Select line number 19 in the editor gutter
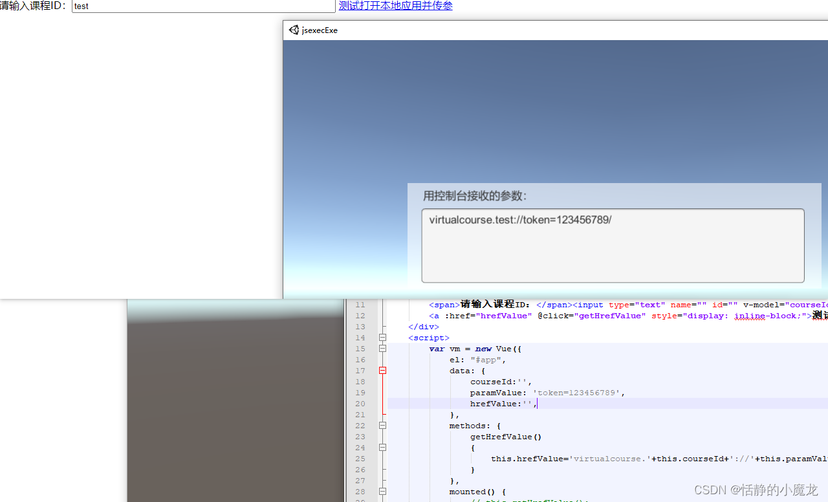This screenshot has height=502, width=828. tap(360, 393)
